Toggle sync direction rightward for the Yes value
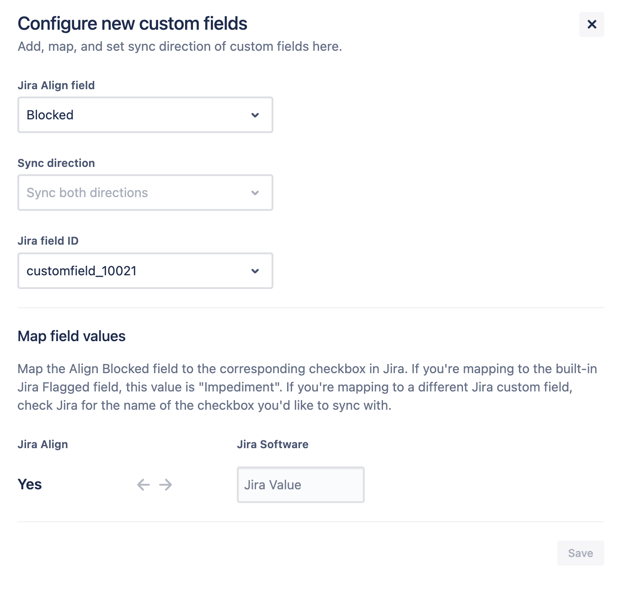This screenshot has height=589, width=619. tap(166, 484)
